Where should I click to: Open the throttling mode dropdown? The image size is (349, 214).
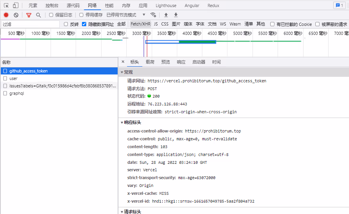click(x=126, y=15)
